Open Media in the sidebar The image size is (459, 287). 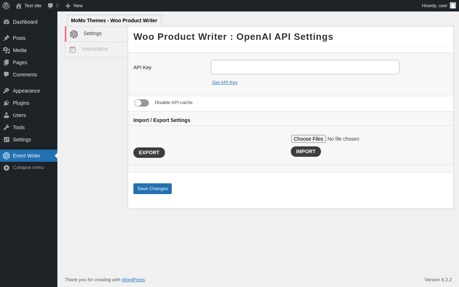[29, 50]
